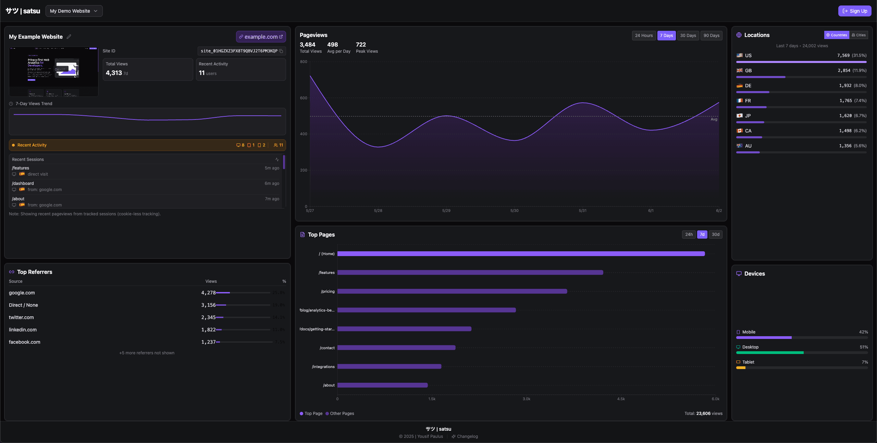Click the Sign Up button
This screenshot has width=877, height=443.
pos(855,11)
